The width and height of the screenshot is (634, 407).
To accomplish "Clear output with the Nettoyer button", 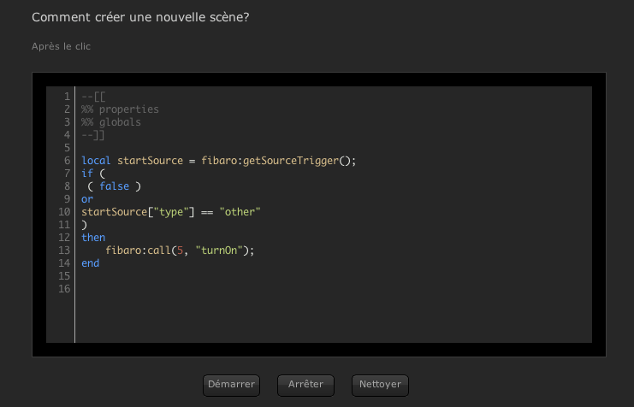I will click(x=380, y=385).
